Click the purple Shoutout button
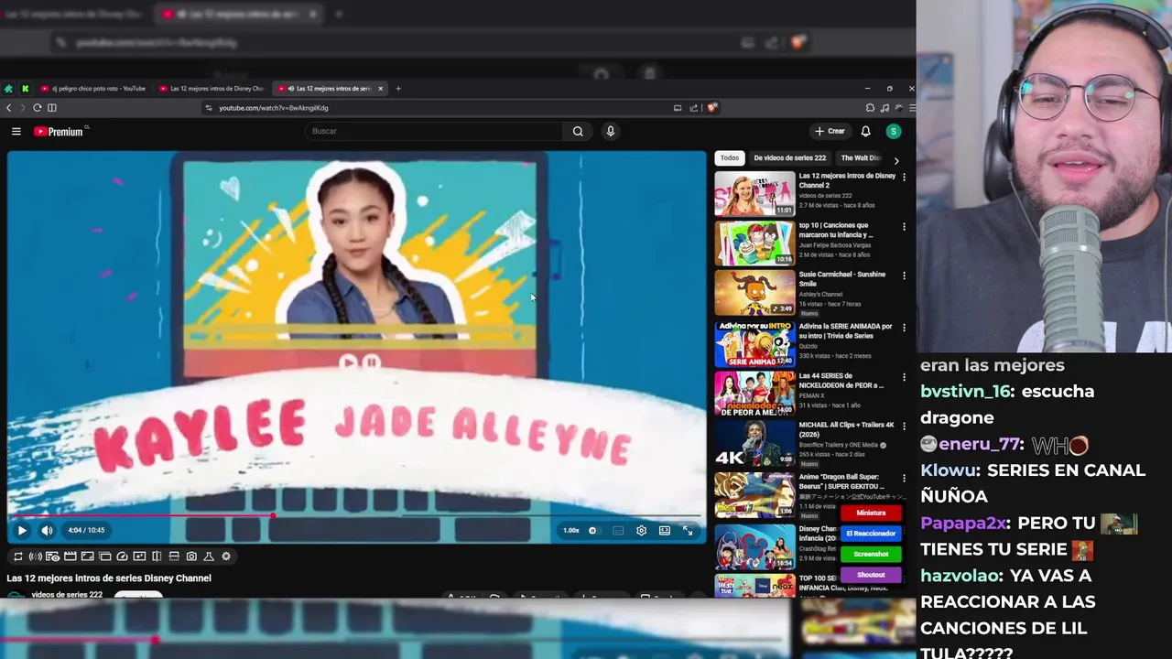The width and height of the screenshot is (1172, 659). tap(871, 575)
